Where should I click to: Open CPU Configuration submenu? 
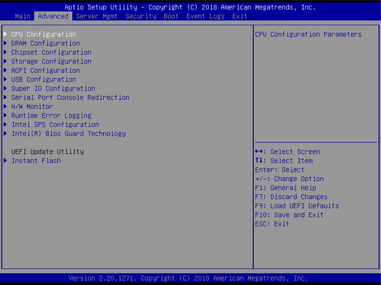click(x=43, y=34)
